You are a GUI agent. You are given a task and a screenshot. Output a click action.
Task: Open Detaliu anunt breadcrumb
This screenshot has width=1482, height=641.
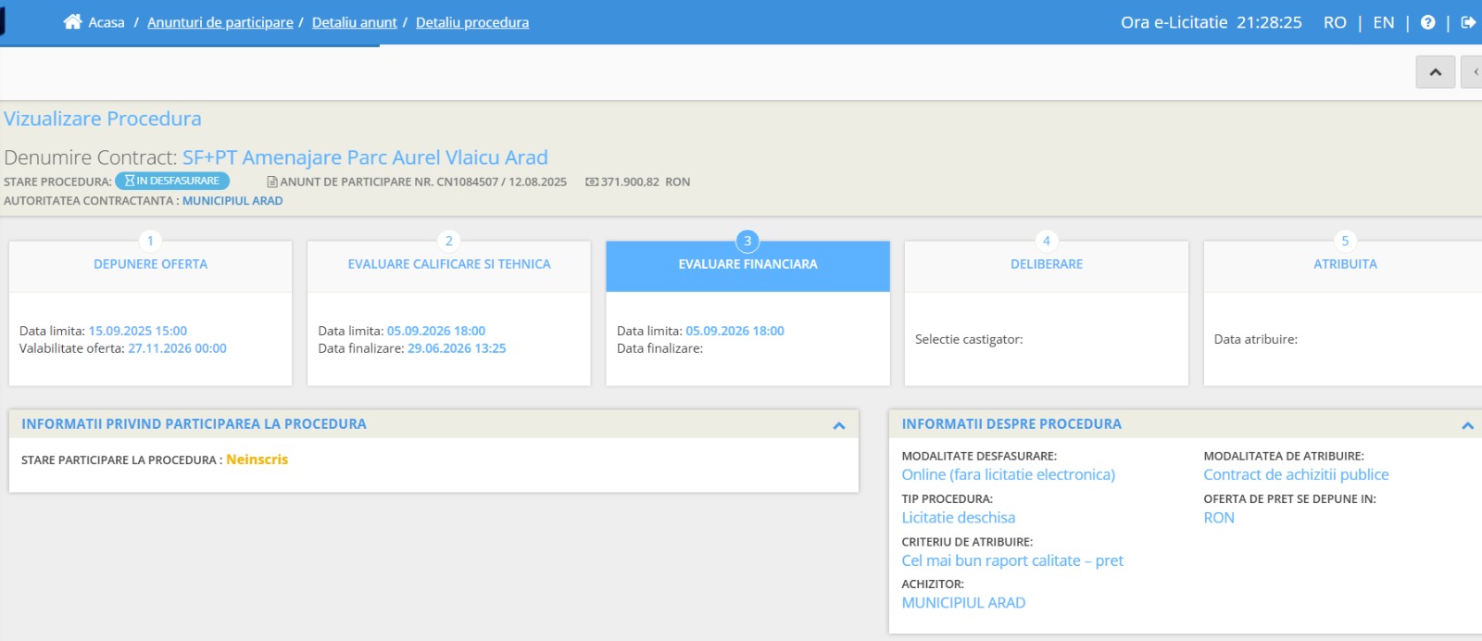355,22
